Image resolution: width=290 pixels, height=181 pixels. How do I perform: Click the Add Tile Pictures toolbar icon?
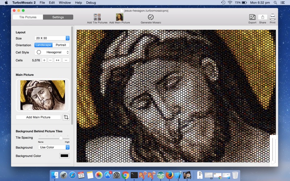(x=97, y=17)
